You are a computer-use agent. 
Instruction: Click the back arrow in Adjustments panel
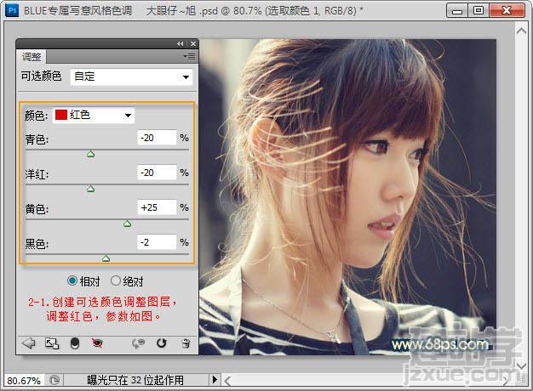point(29,343)
